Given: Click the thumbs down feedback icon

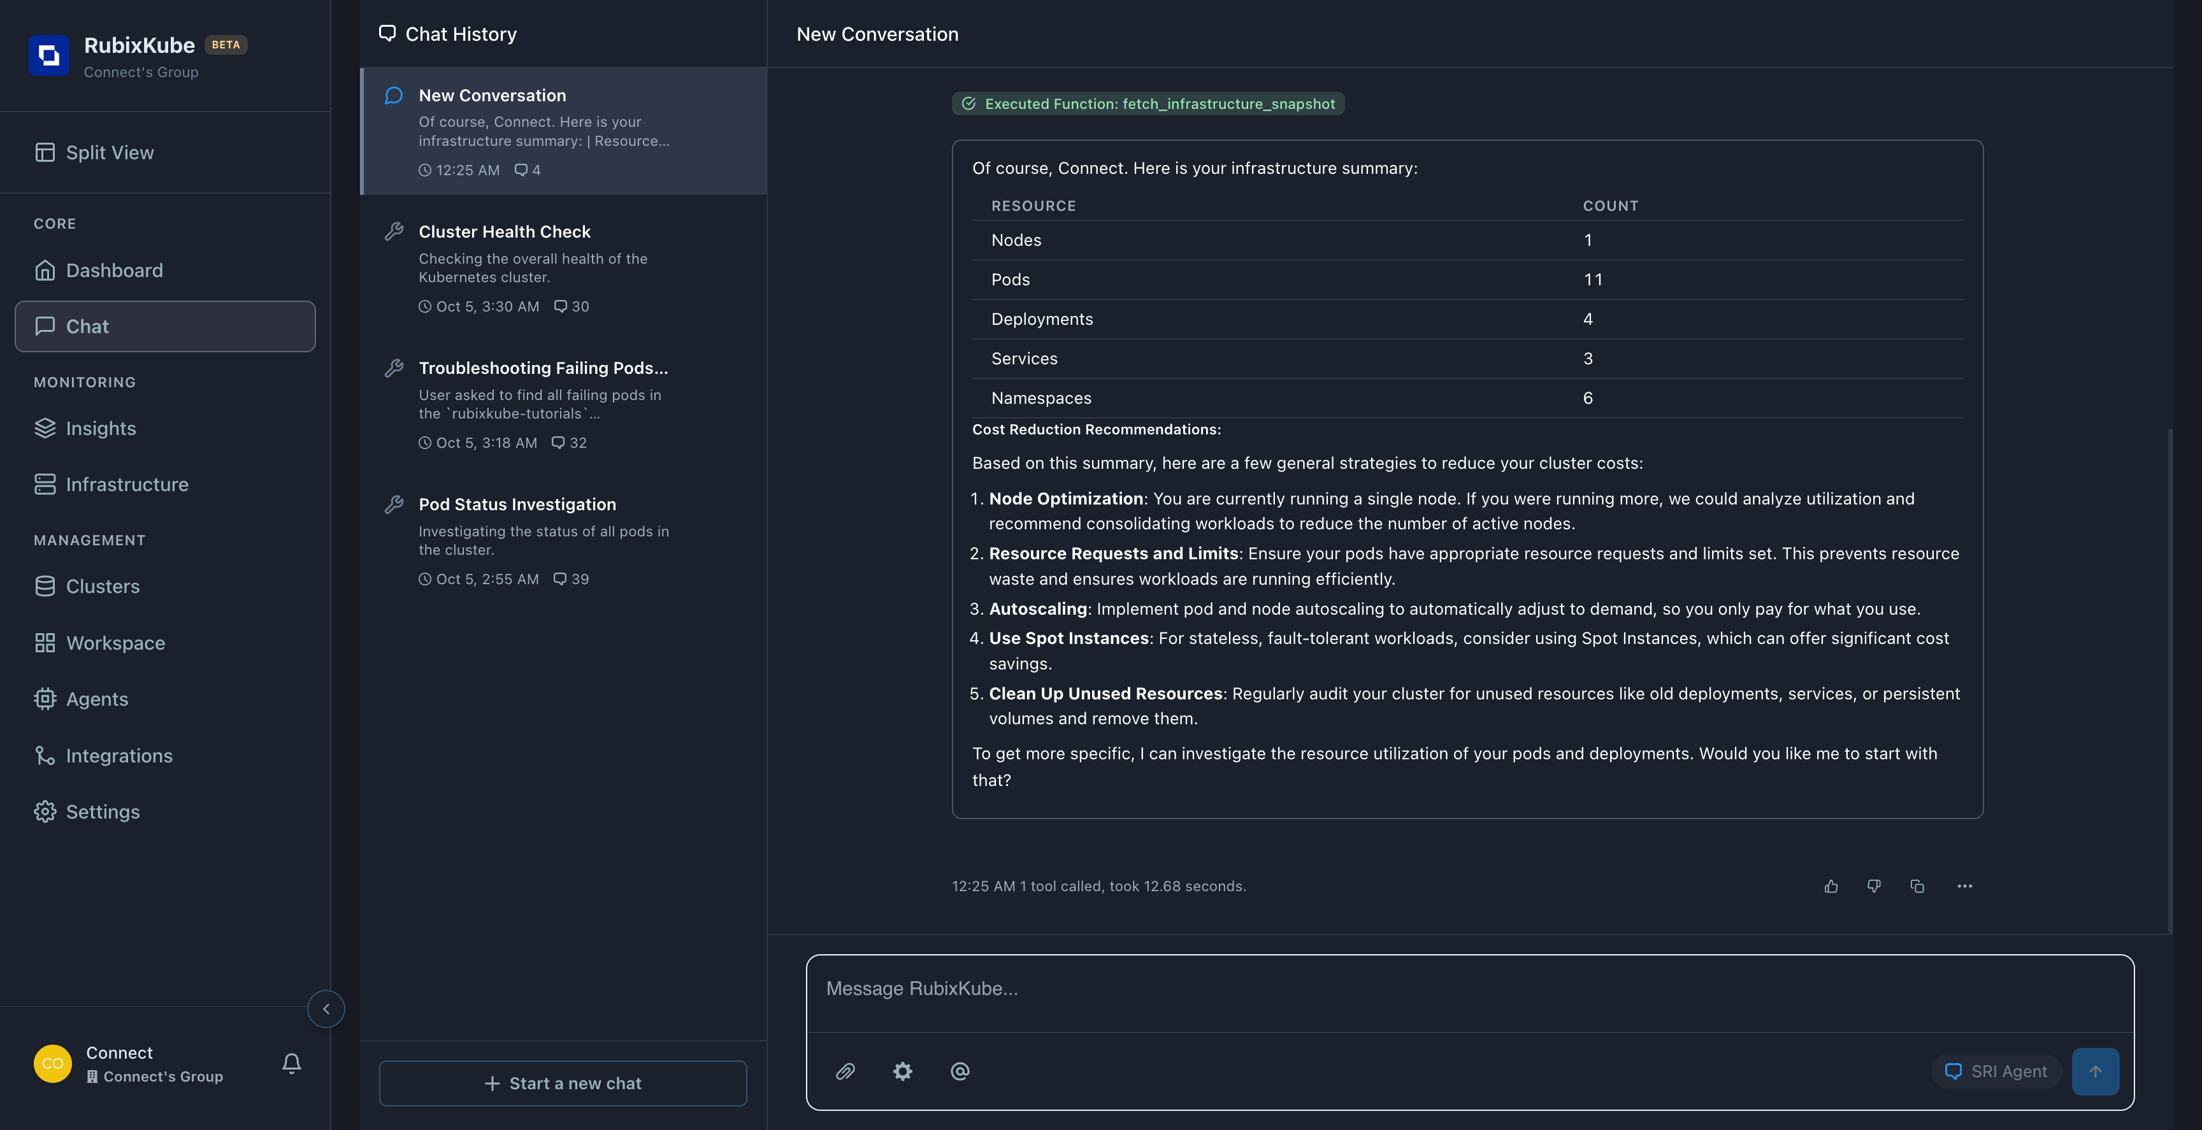Looking at the screenshot, I should (x=1874, y=887).
